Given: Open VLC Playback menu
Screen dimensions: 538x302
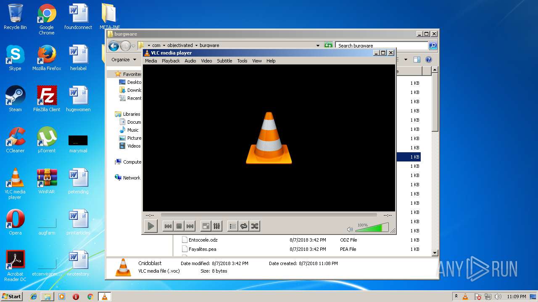Looking at the screenshot, I should point(171,61).
